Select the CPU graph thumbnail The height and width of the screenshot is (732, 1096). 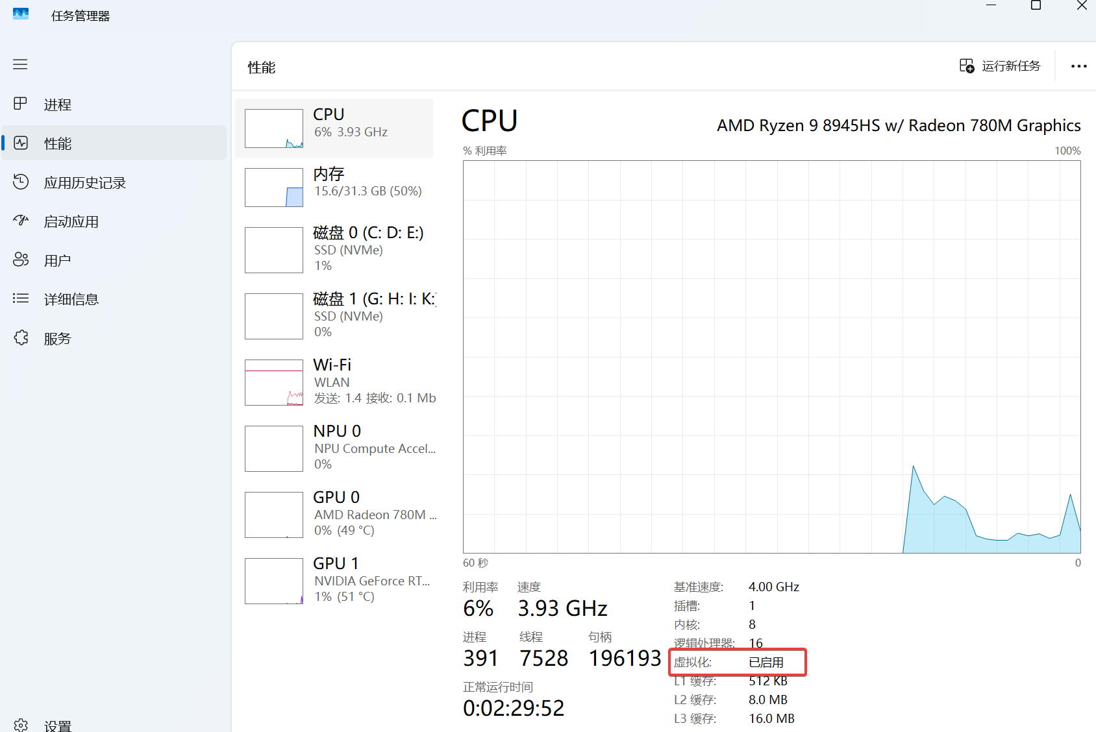click(274, 128)
